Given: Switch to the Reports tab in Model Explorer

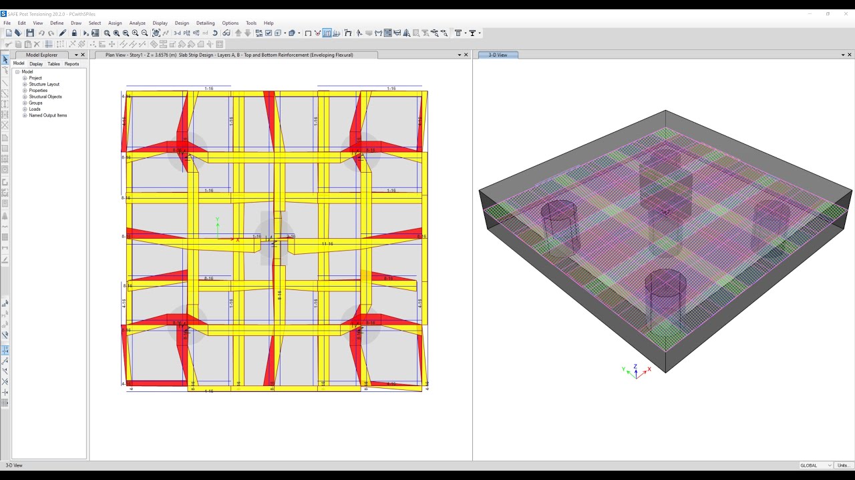Looking at the screenshot, I should click(x=71, y=64).
